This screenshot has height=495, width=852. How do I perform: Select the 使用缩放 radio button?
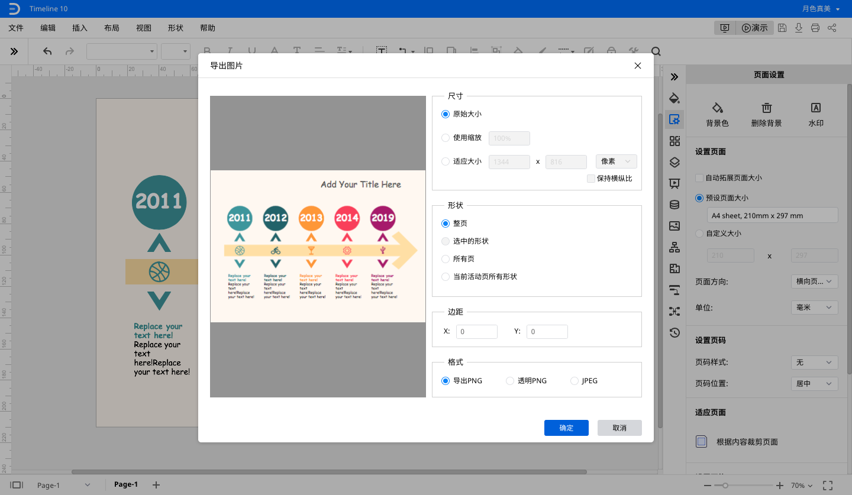pos(446,138)
